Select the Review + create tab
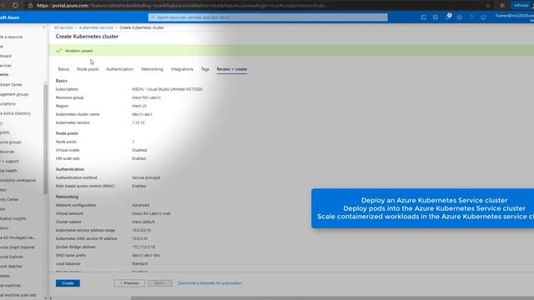Viewport: 534px width, 300px height. (232, 69)
